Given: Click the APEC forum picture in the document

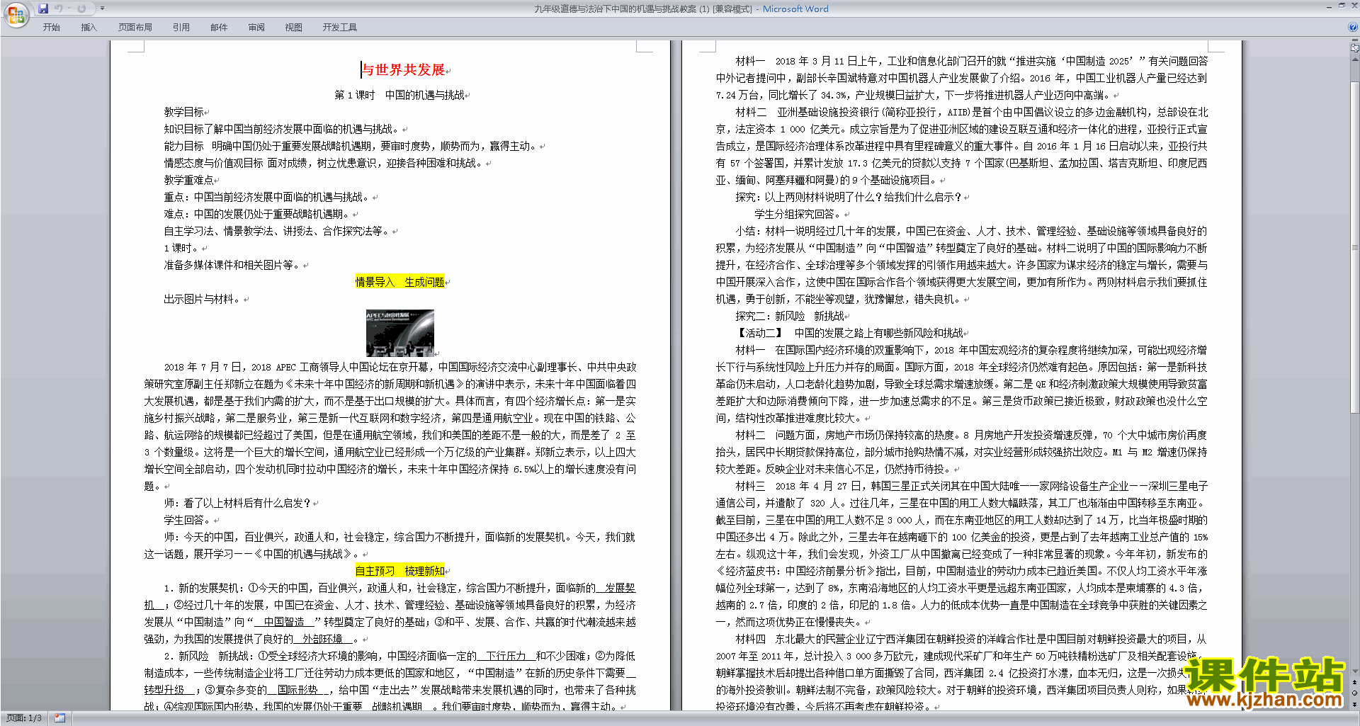Looking at the screenshot, I should tap(399, 333).
